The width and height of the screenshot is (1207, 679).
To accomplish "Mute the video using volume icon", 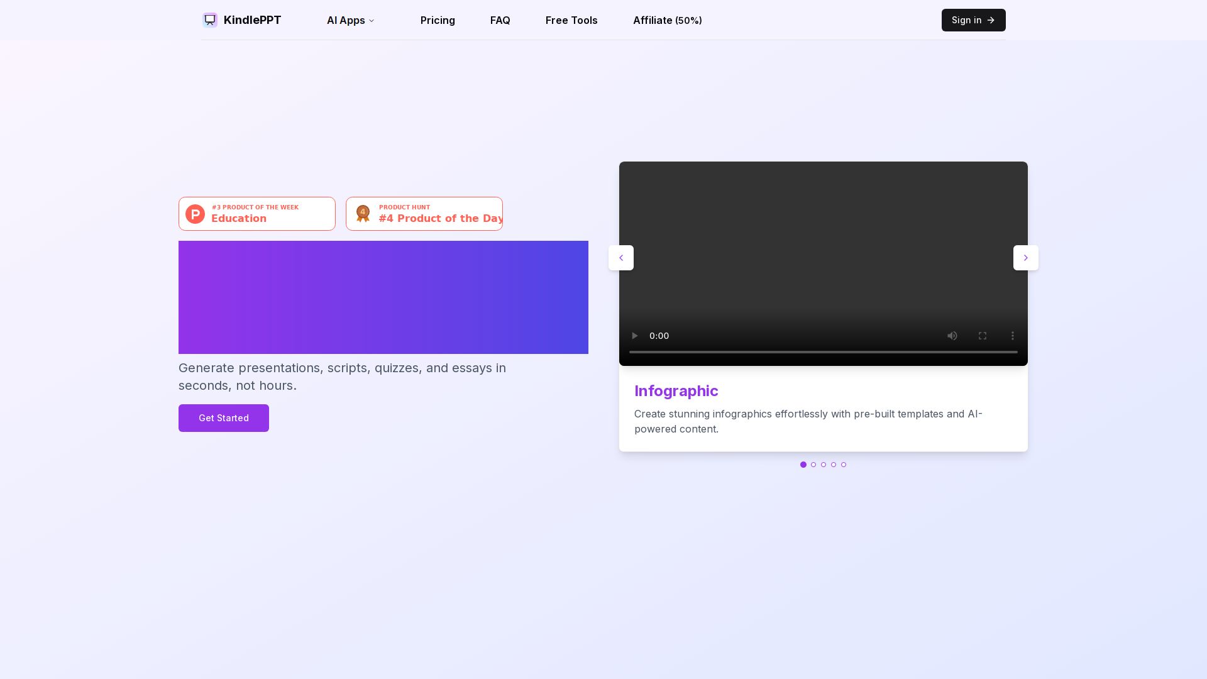I will 952,336.
